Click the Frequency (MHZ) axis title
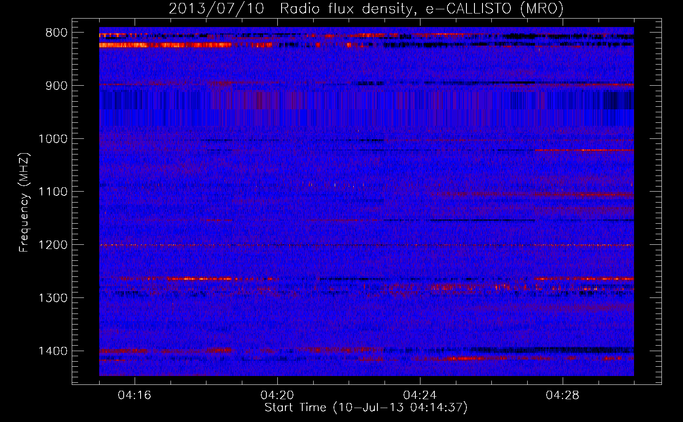Screen dimensions: 683x422 point(24,202)
